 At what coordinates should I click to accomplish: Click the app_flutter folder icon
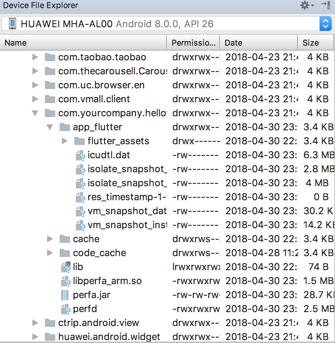click(x=65, y=127)
